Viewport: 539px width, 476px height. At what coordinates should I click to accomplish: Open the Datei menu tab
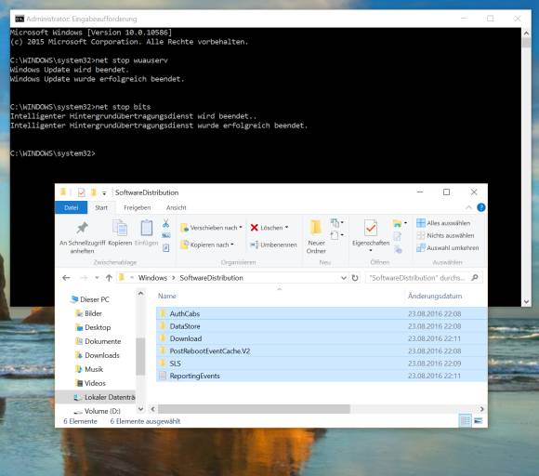[72, 207]
